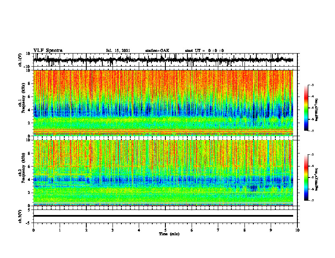The height and width of the screenshot is (258, 335).
Task: Click the ch.2 PSD color bar
Action: (306, 177)
